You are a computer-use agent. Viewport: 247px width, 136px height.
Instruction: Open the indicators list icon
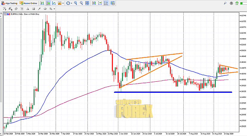pos(60,3)
